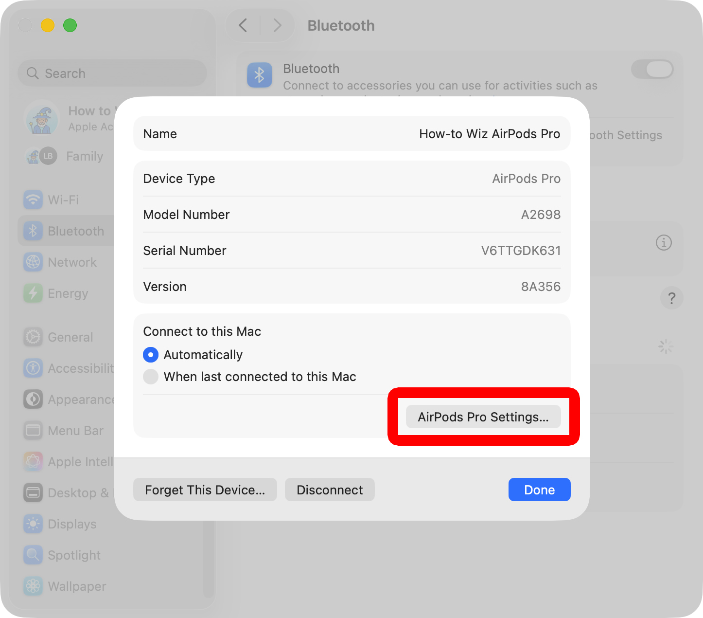Viewport: 703px width, 618px height.
Task: Open Displays via its sun icon
Action: [x=33, y=524]
